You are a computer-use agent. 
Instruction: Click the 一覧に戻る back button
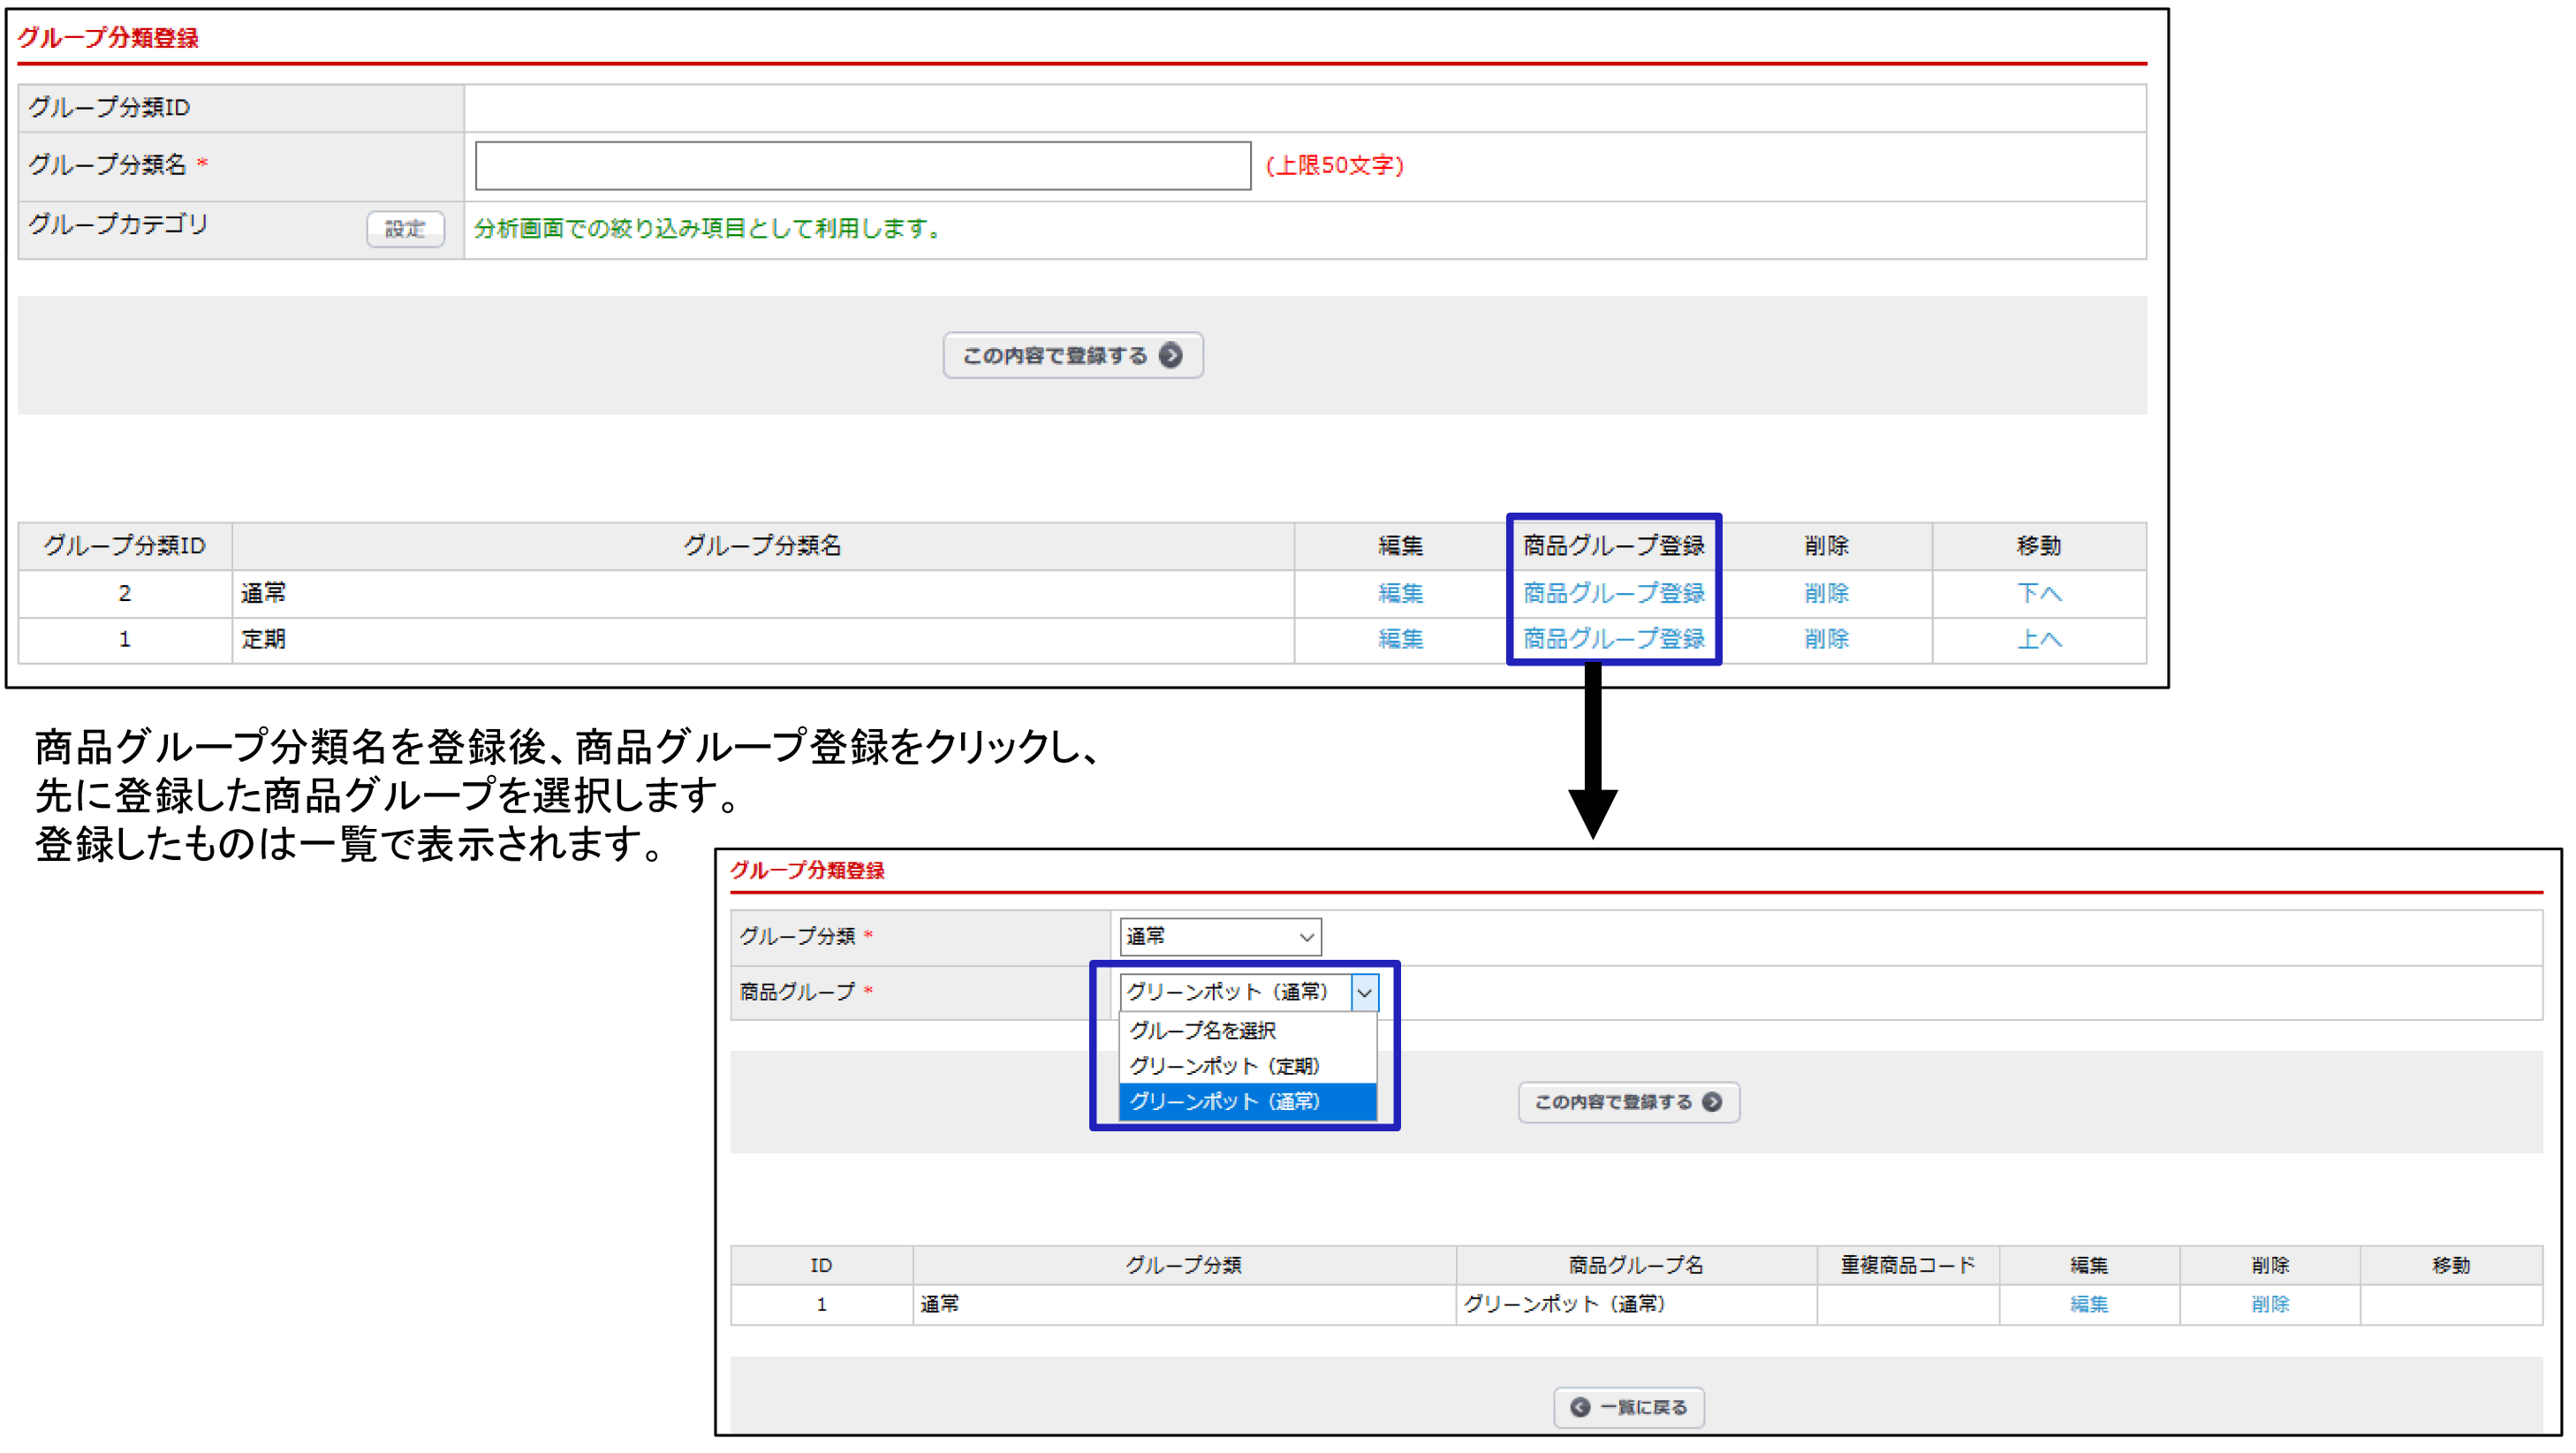pyautogui.click(x=1627, y=1407)
